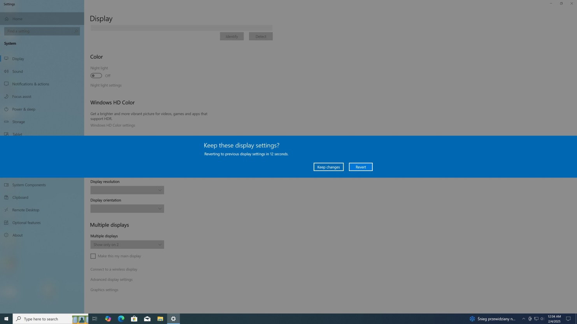This screenshot has height=324, width=577.
Task: Open System Components page
Action: [42, 185]
